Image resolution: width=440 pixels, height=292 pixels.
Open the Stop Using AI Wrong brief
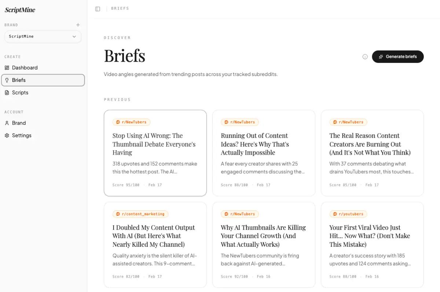pyautogui.click(x=155, y=153)
